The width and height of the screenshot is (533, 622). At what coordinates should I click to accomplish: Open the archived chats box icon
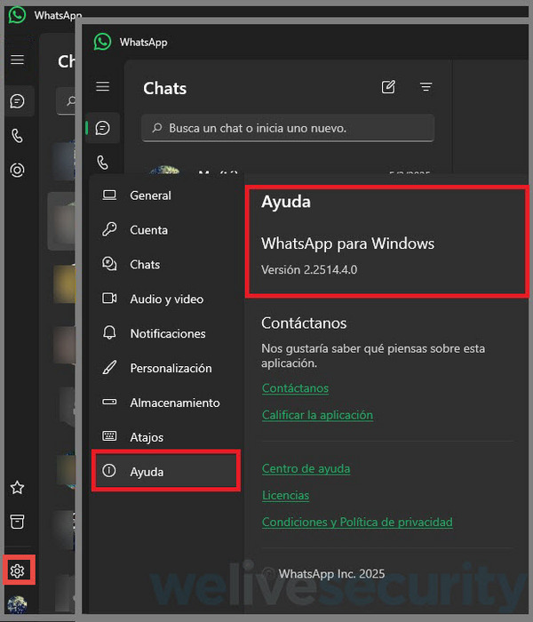[x=17, y=521]
